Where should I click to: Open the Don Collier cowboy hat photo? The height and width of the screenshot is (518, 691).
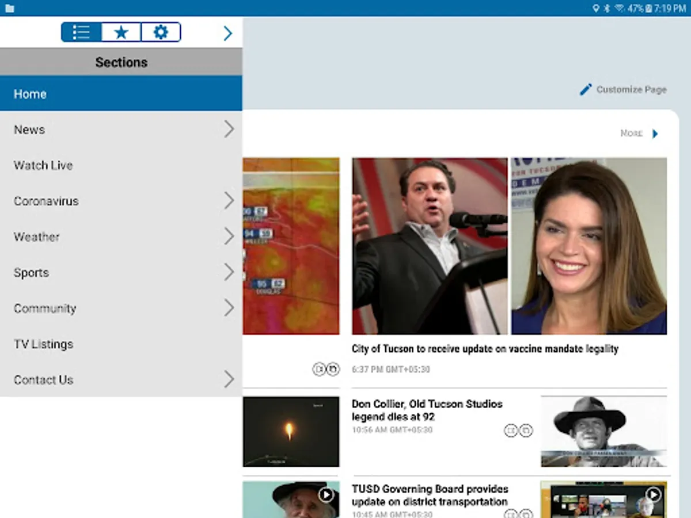[604, 432]
